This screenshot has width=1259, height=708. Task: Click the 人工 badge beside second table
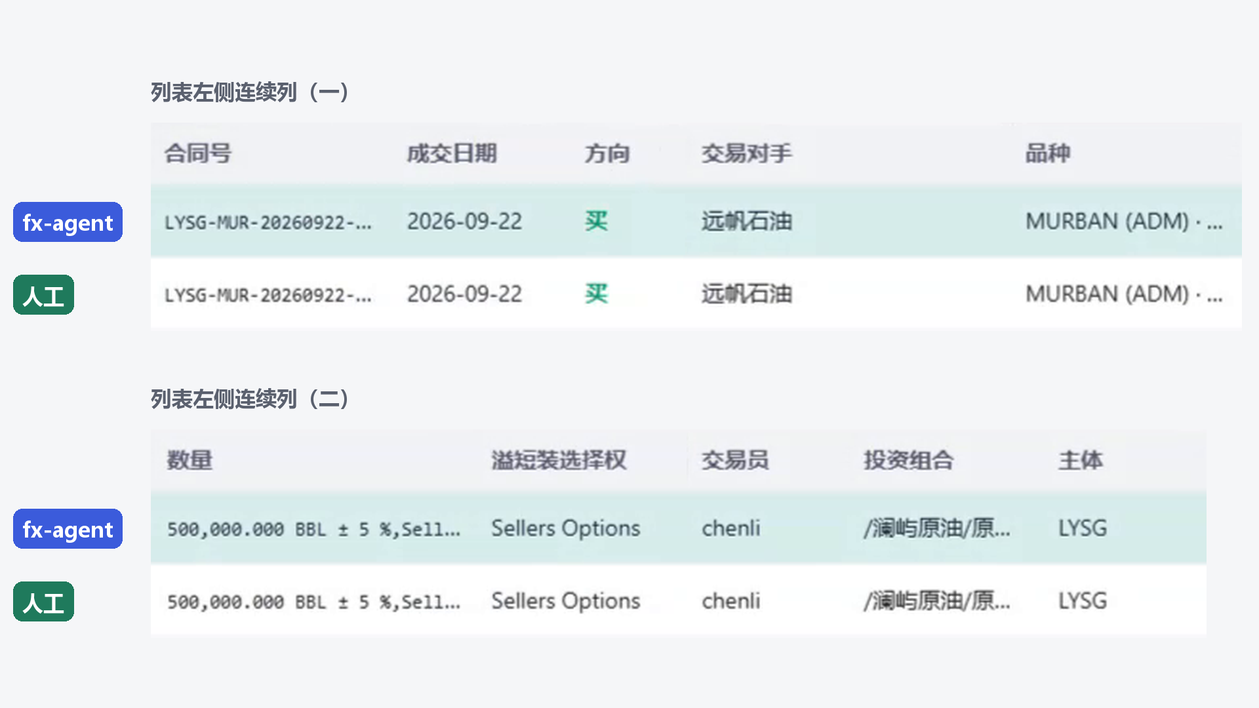coord(43,602)
